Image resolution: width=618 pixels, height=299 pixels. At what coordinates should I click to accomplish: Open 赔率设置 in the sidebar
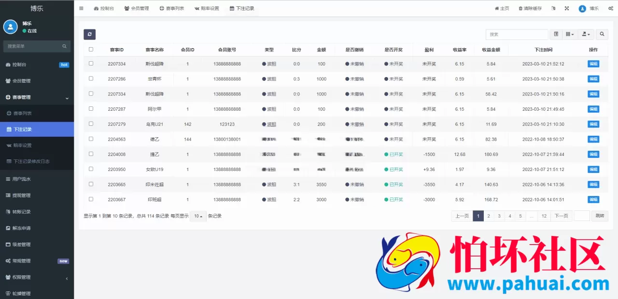click(37, 145)
